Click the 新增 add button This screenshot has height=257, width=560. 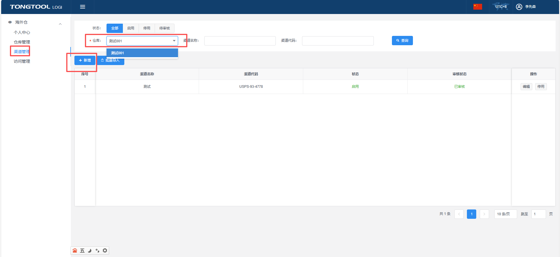pos(85,60)
